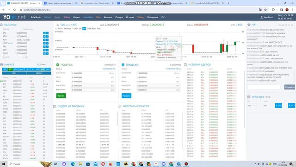Open the Edge browser from the taskbar
The height and width of the screenshot is (167, 296).
pyautogui.click(x=73, y=164)
